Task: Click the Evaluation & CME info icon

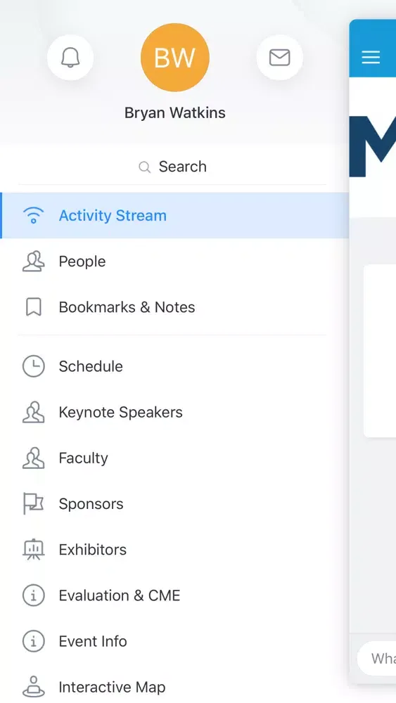Action: coord(34,595)
